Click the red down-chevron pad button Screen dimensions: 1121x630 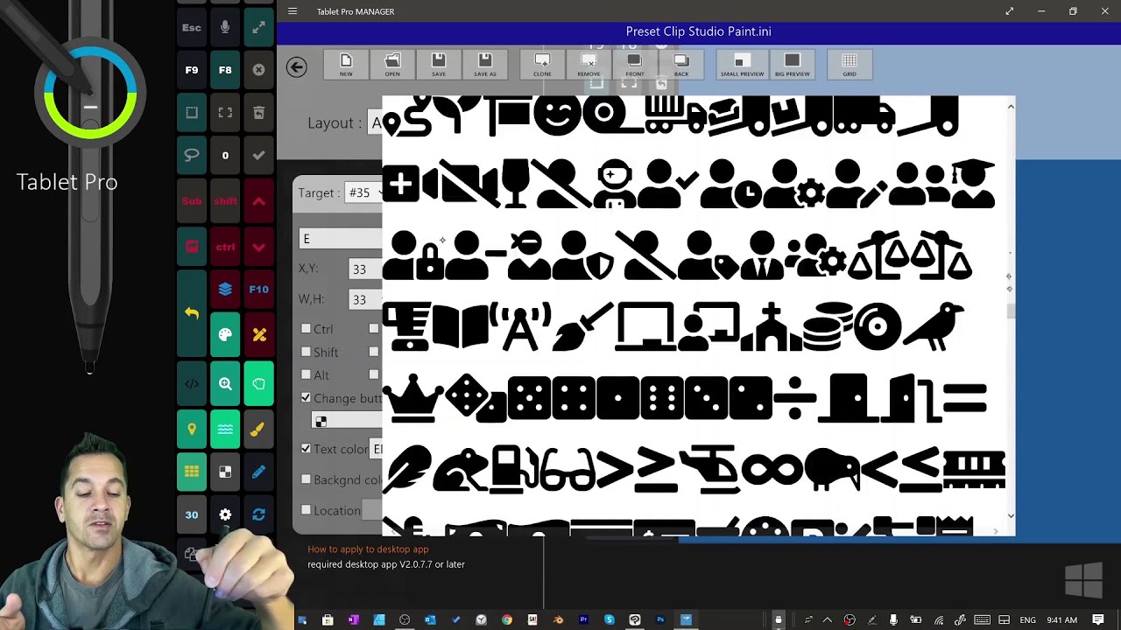(258, 247)
